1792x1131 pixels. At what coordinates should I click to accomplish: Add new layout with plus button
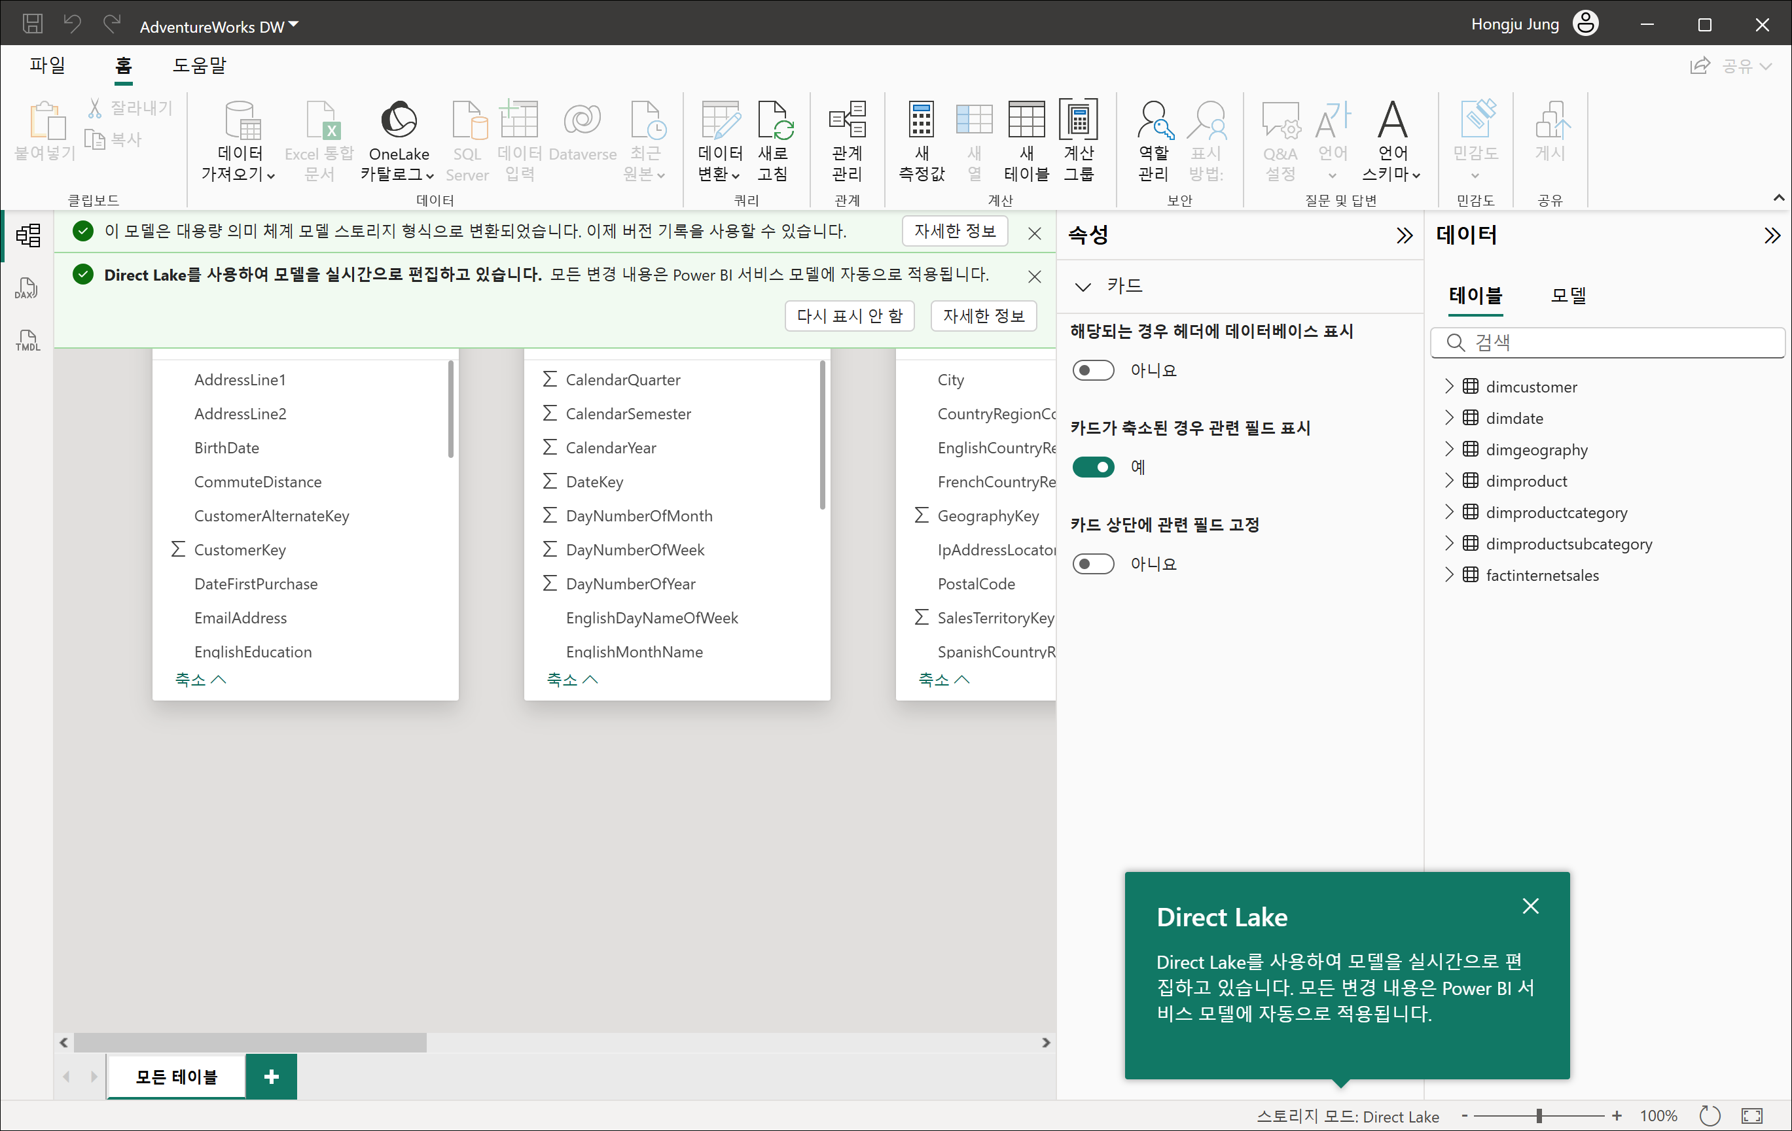[272, 1076]
